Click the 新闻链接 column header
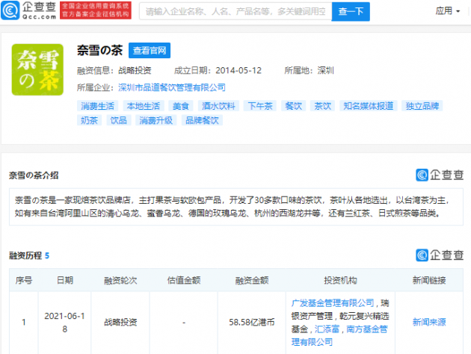Viewport: 471px width, 354px height. [429, 281]
